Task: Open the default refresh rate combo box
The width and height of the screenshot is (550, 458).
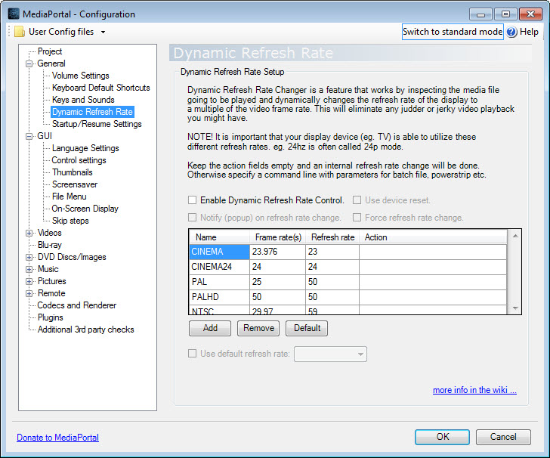Action: tap(330, 354)
